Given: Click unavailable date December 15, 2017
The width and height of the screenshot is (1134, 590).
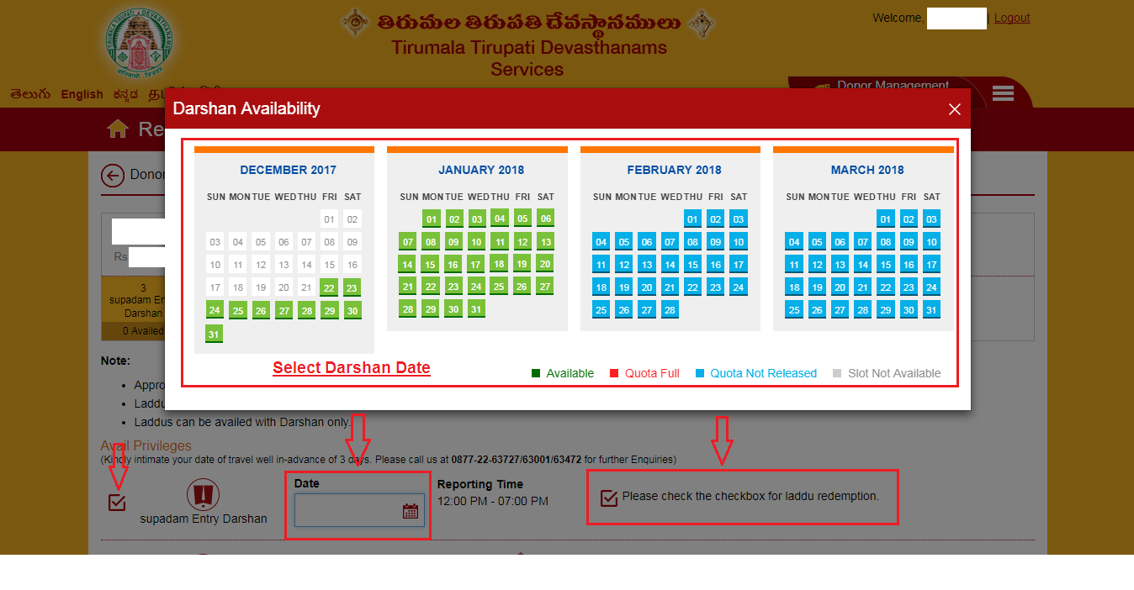Looking at the screenshot, I should click(x=329, y=265).
